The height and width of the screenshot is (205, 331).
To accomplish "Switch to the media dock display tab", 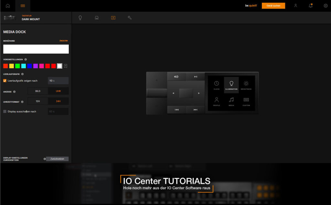I will click(113, 18).
